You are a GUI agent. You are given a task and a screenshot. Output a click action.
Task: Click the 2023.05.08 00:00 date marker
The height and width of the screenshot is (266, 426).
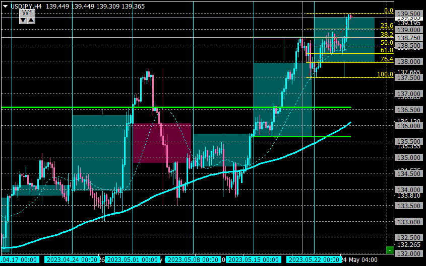(x=193, y=260)
